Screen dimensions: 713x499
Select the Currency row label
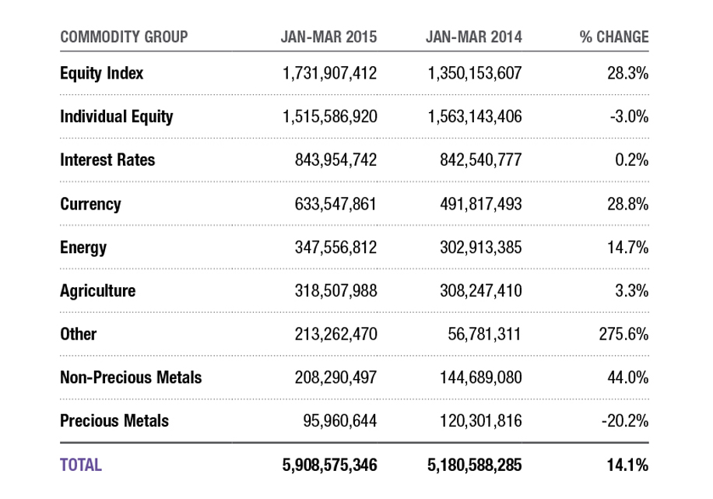(90, 204)
